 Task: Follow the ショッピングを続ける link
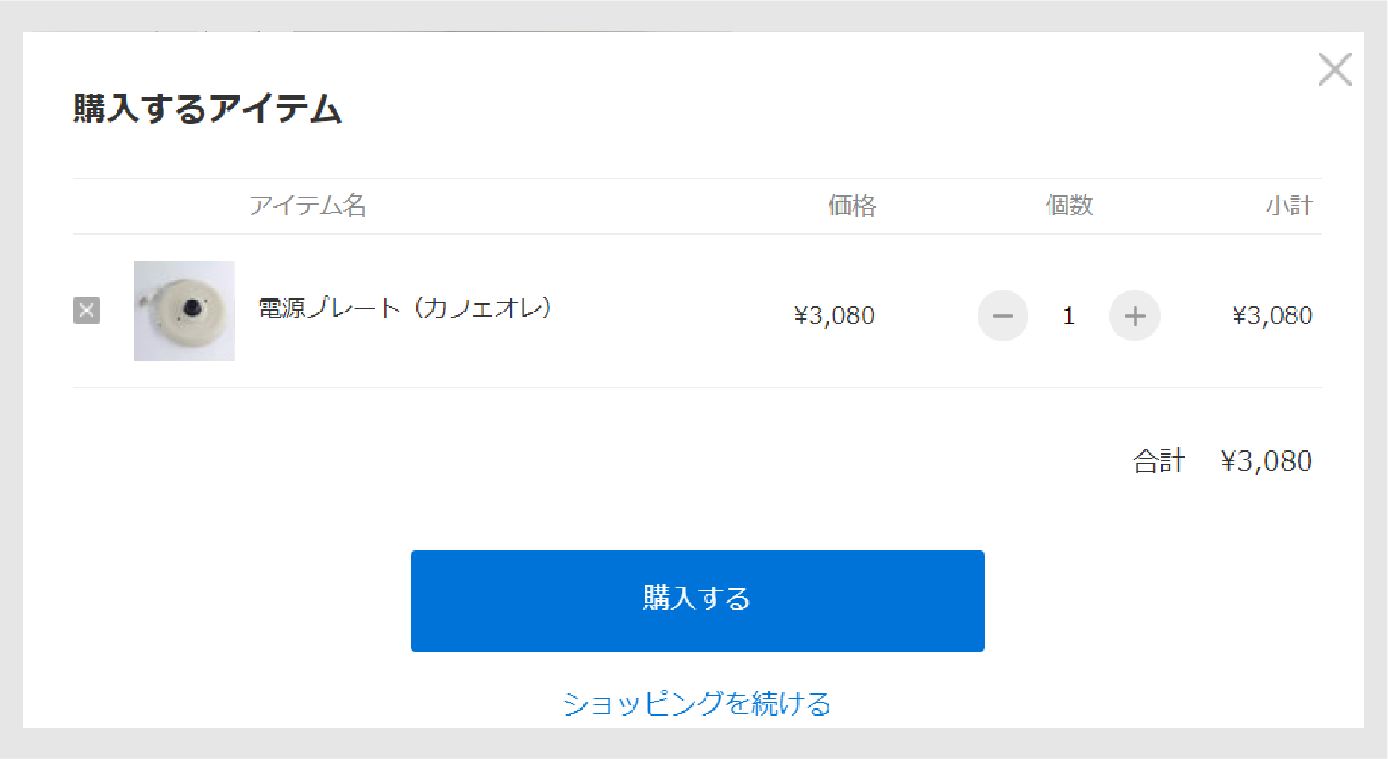click(x=697, y=704)
